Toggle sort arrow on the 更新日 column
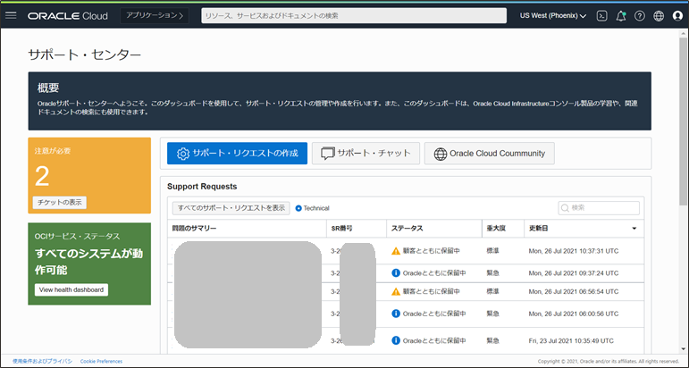 tap(634, 229)
